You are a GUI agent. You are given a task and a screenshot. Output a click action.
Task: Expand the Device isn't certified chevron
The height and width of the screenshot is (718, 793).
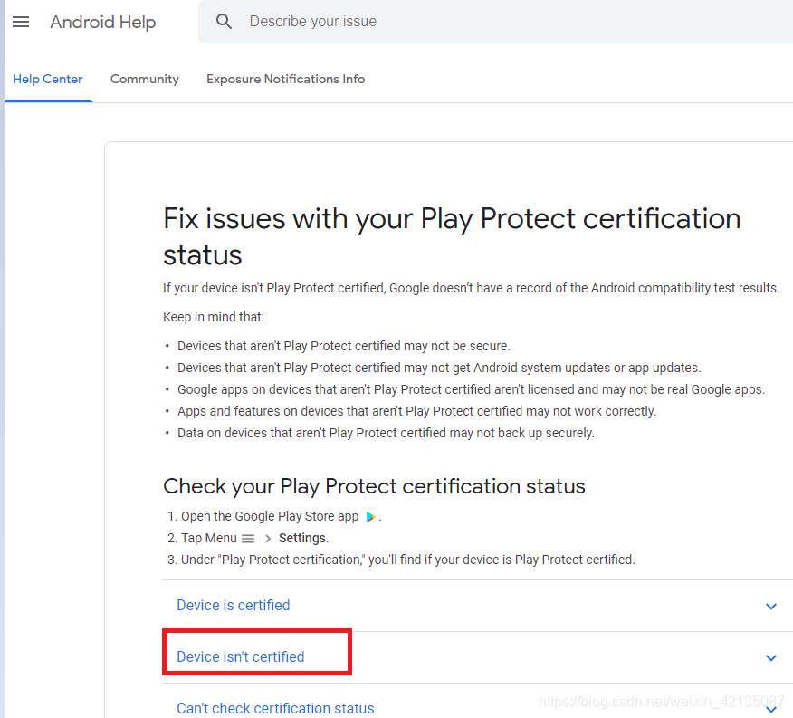tap(770, 657)
